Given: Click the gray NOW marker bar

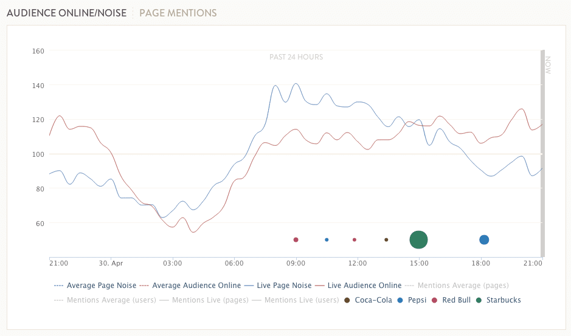Looking at the screenshot, I should tap(542, 152).
